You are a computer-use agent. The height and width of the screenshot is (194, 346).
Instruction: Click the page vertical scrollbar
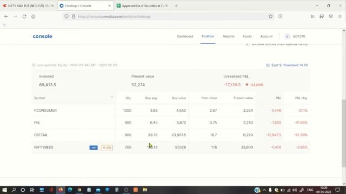pyautogui.click(x=344, y=133)
